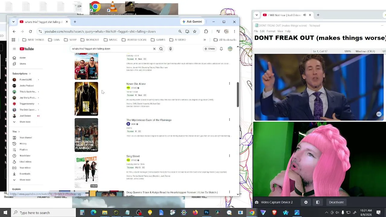Click the install app icon in address bar
The image size is (386, 217).
[x=187, y=31]
